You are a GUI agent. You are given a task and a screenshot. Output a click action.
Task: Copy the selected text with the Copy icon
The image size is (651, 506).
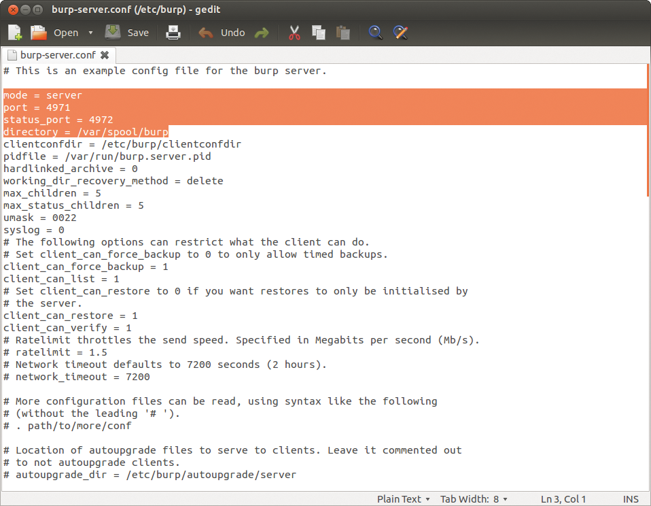(x=319, y=33)
